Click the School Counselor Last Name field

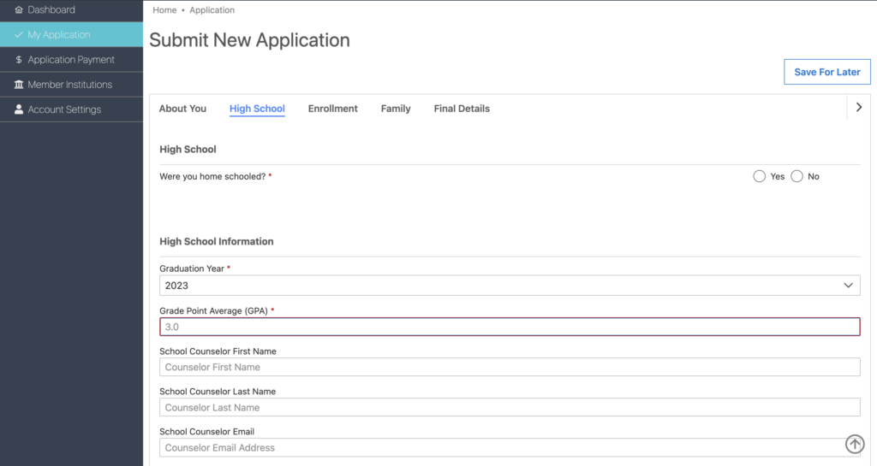510,407
